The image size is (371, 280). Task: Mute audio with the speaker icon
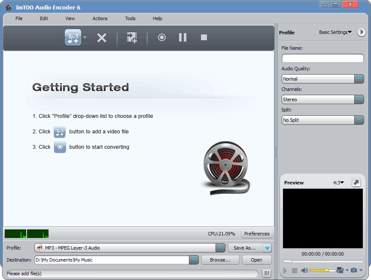(304, 271)
